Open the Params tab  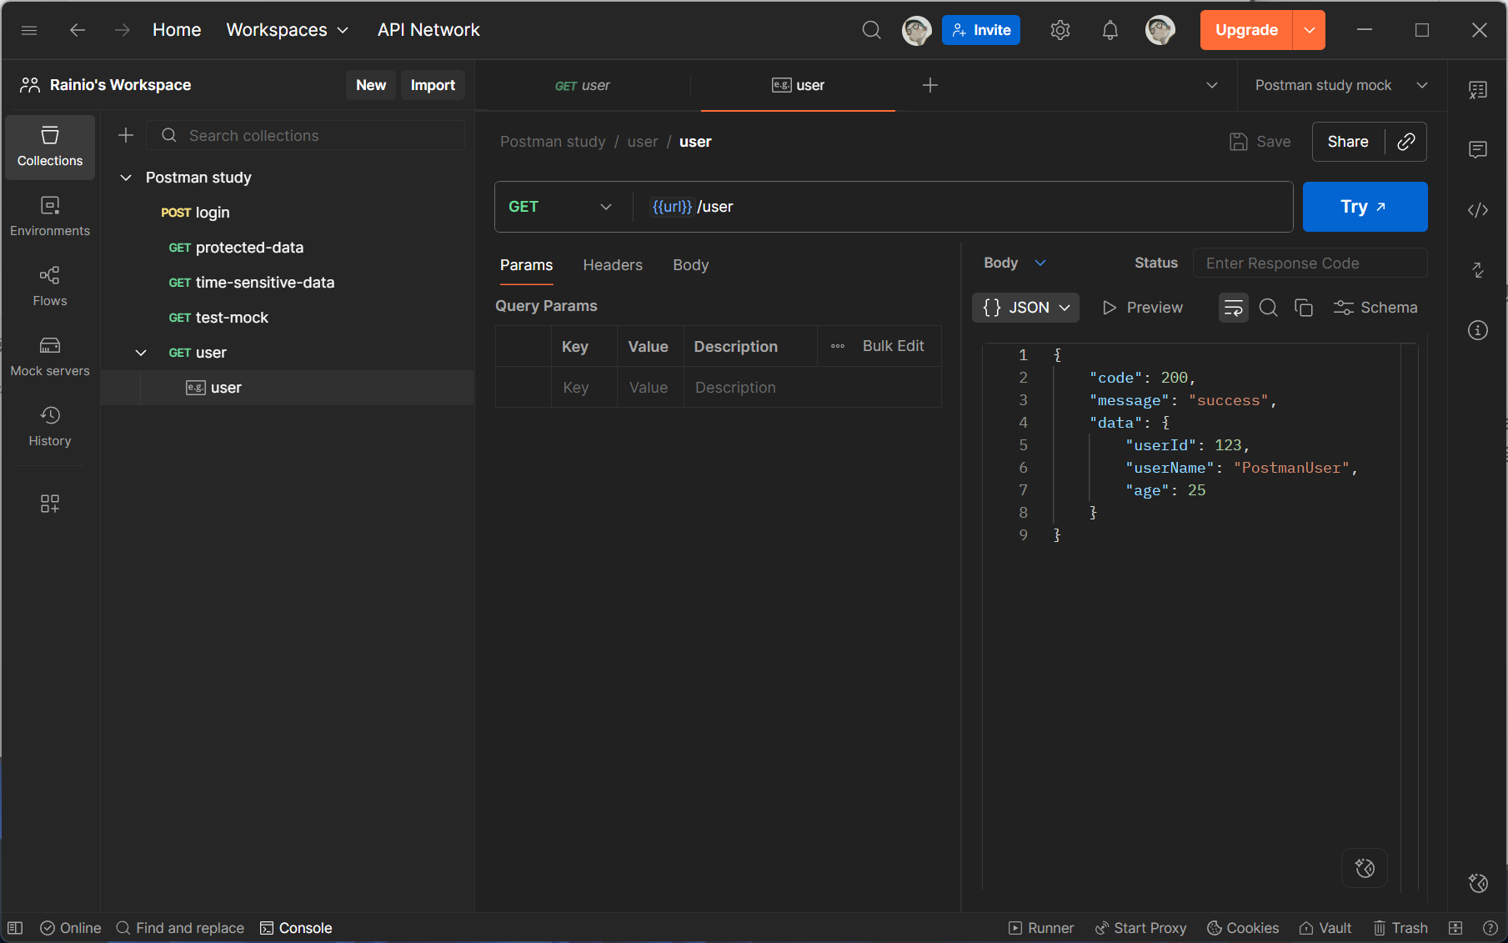(526, 265)
